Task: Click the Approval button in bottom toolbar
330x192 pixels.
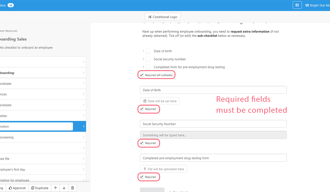Action: click(x=17, y=188)
